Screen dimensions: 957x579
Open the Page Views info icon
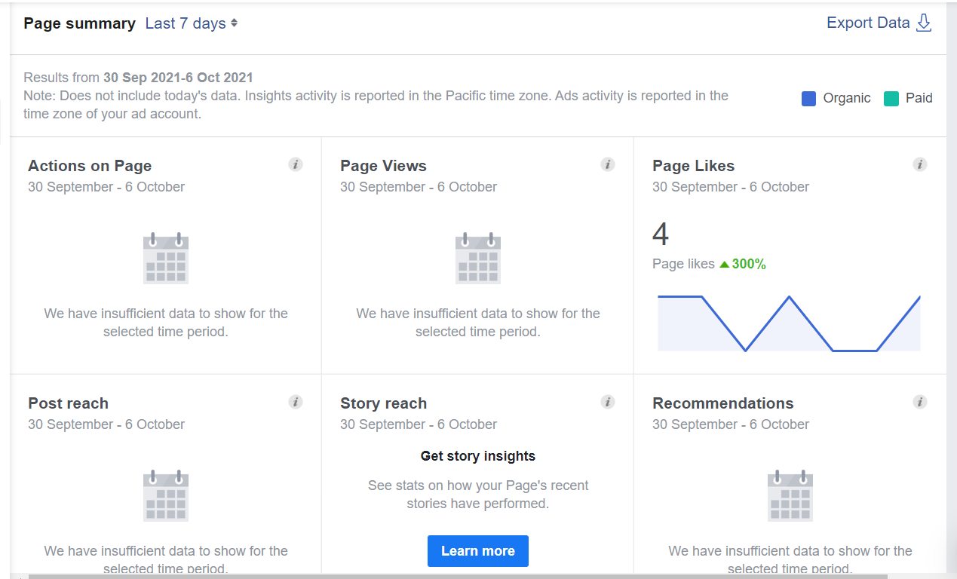[608, 164]
